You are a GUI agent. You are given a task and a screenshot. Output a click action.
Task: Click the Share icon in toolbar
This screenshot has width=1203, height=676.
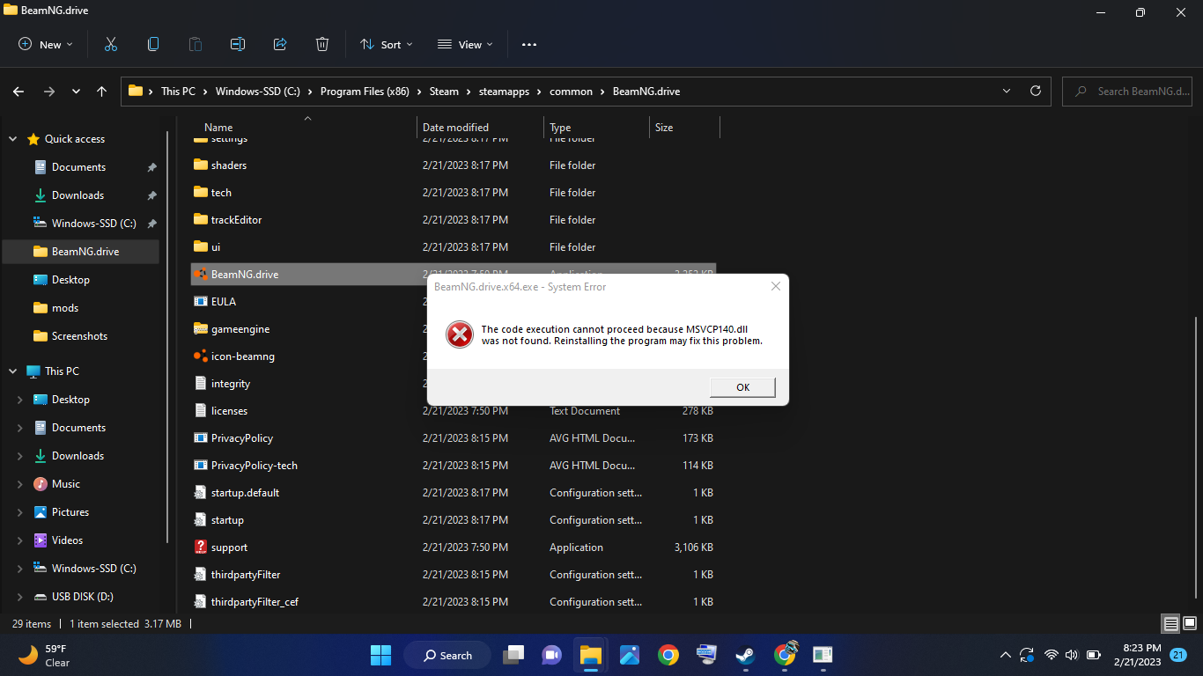click(280, 44)
